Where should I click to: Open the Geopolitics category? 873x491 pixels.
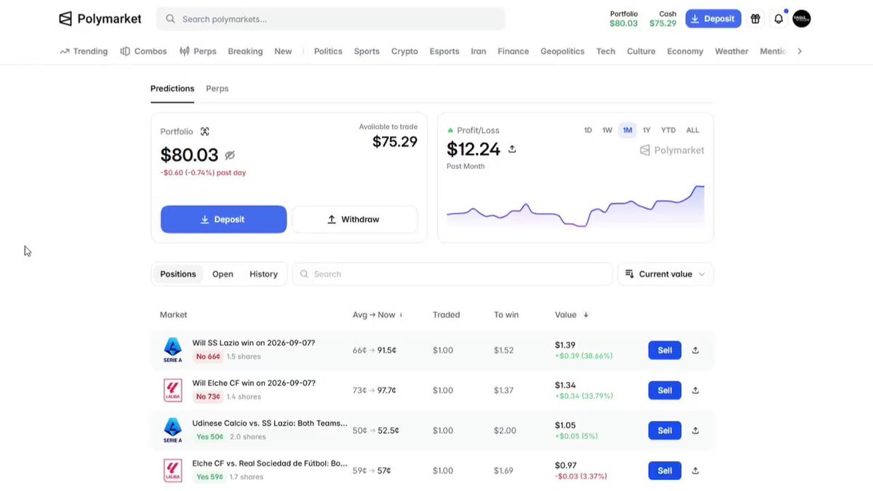point(562,52)
